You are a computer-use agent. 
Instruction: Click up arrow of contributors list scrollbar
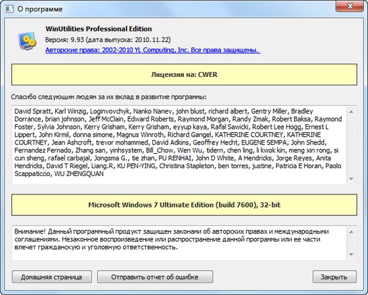click(352, 112)
